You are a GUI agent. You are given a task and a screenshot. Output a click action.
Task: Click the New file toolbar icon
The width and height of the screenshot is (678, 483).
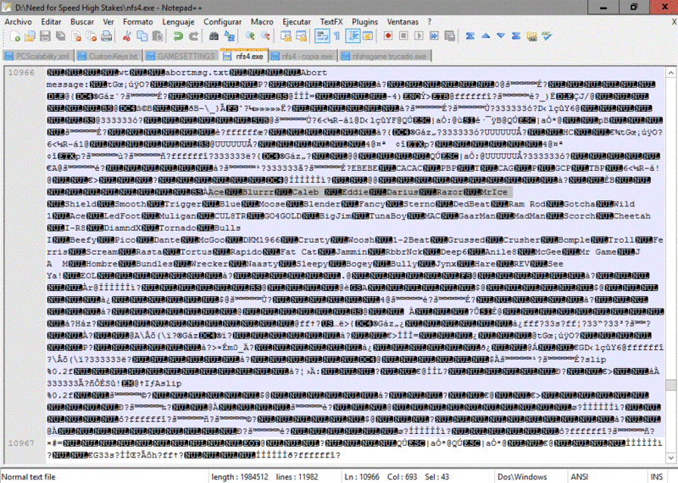pyautogui.click(x=14, y=36)
